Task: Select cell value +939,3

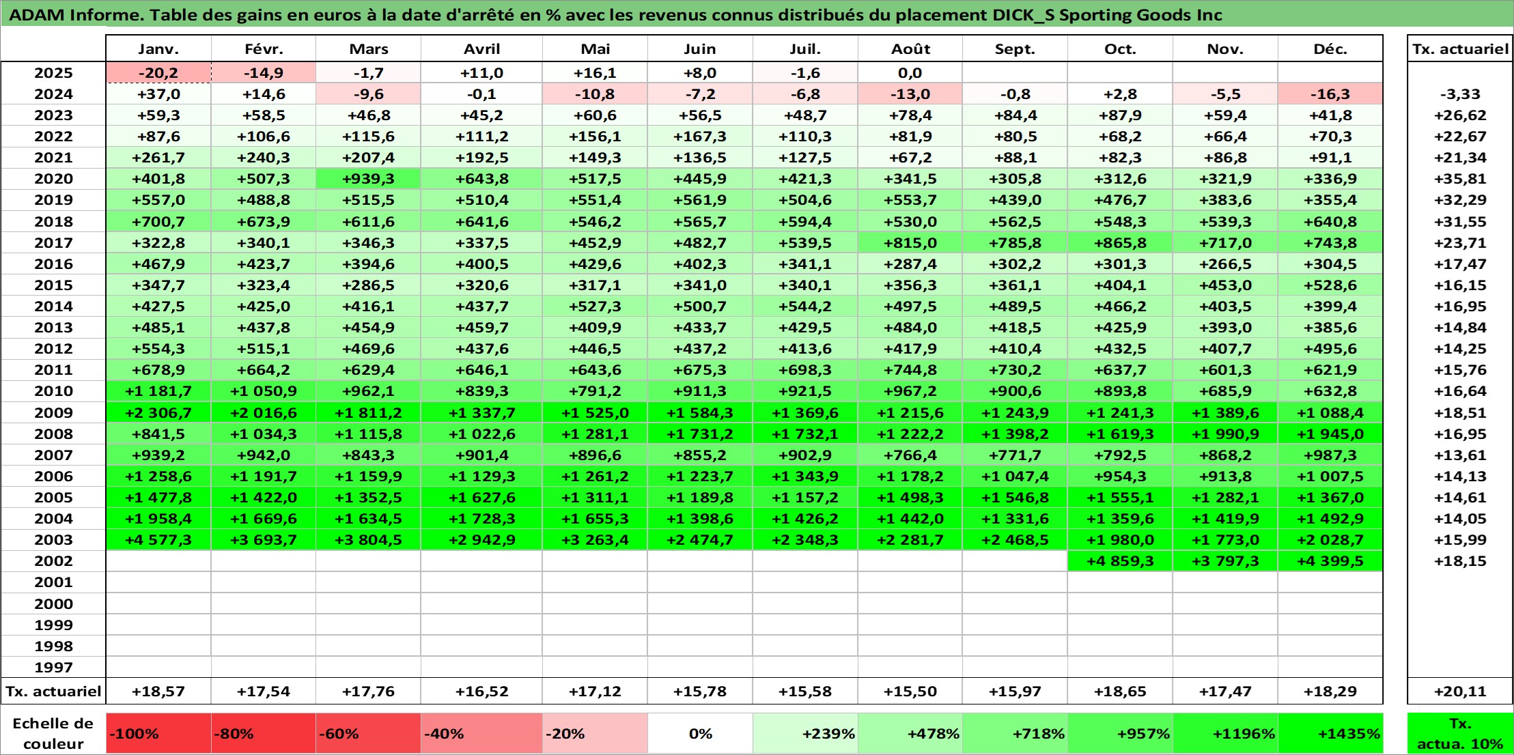Action: click(369, 179)
